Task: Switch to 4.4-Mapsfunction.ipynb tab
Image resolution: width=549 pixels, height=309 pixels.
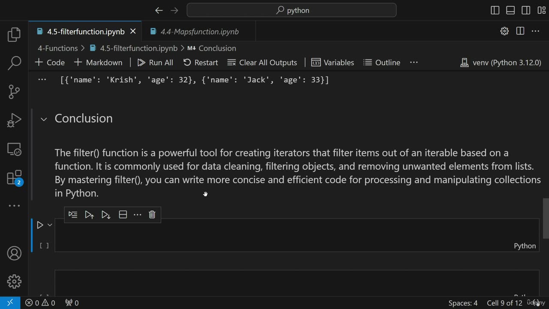Action: pyautogui.click(x=199, y=32)
